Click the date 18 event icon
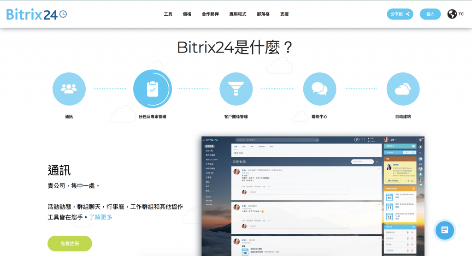Screen dimensions: 472x256 (245, 252)
